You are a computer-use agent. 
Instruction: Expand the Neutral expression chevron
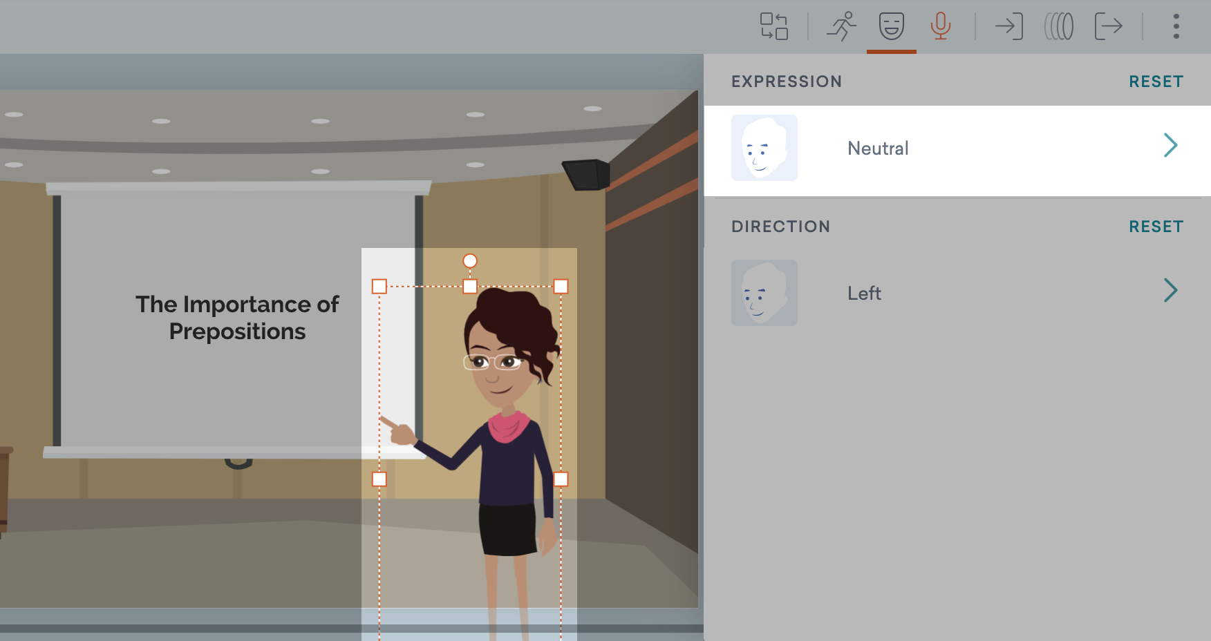1170,146
